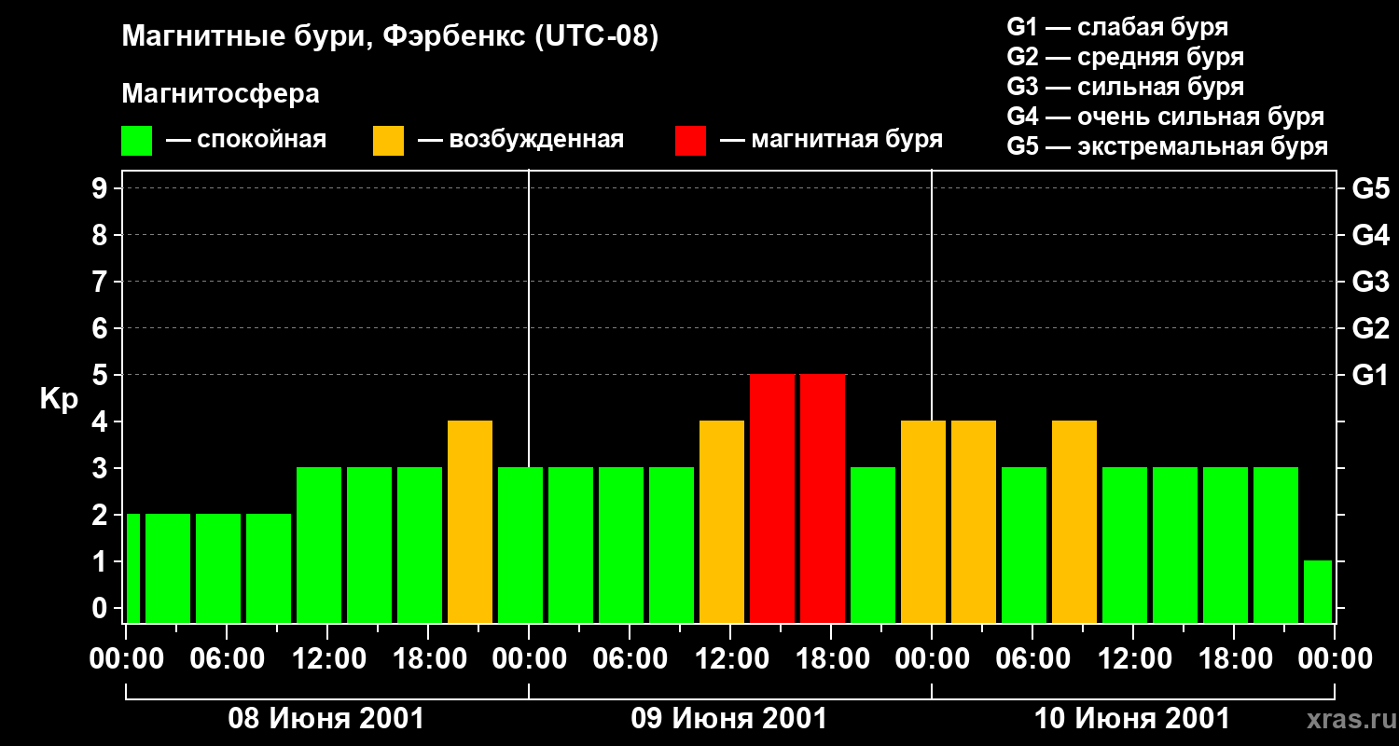Click the '18:00' time label for 10 Июня
This screenshot has height=746, width=1399.
(1234, 658)
